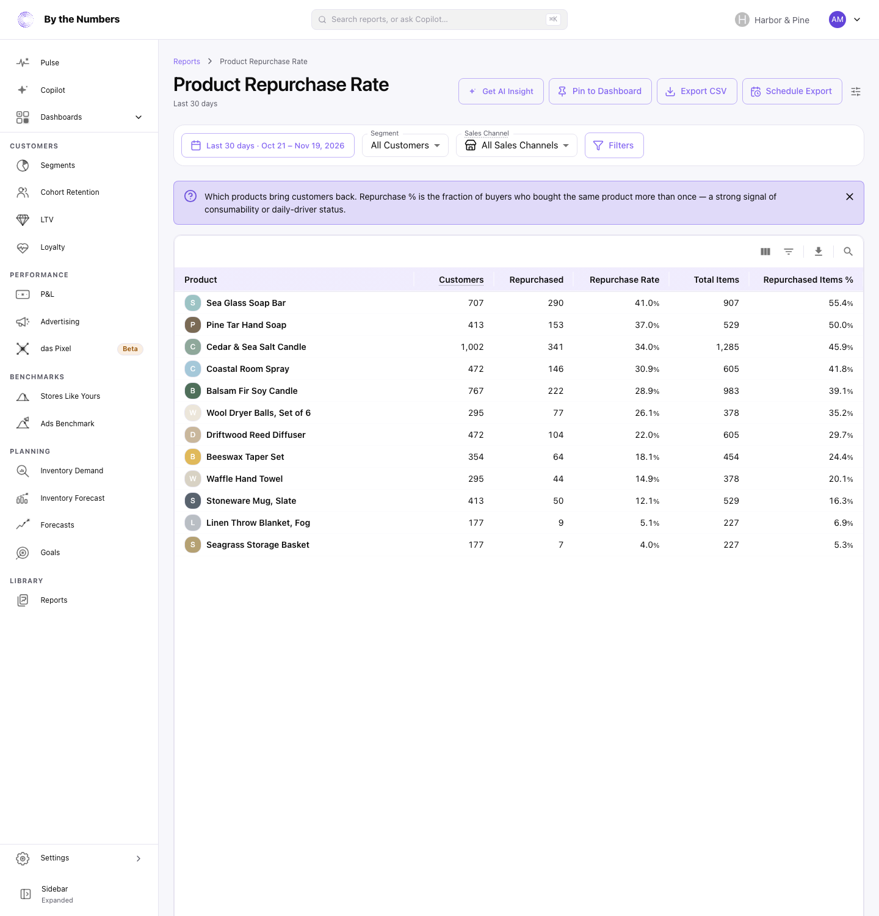Open the Filters button
879x916 pixels.
pyautogui.click(x=614, y=145)
